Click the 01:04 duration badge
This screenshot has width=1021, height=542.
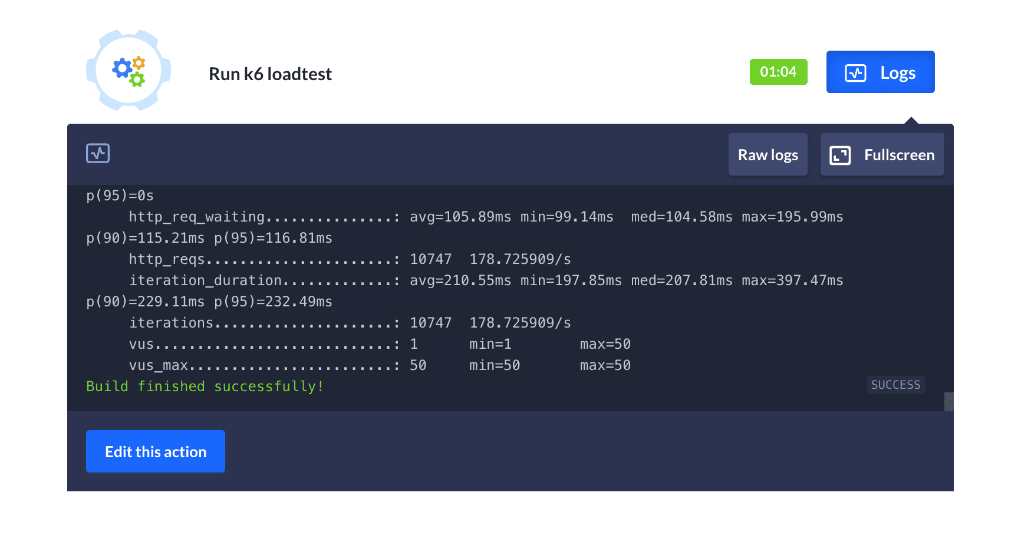pos(778,72)
